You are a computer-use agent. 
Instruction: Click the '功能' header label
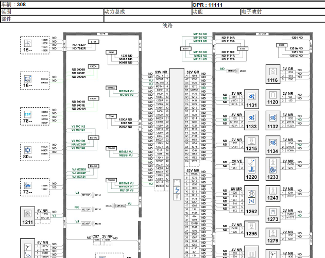(198, 12)
